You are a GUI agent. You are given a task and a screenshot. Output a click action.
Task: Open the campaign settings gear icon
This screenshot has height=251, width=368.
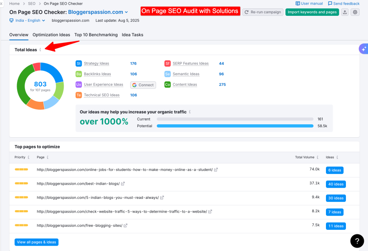click(355, 12)
